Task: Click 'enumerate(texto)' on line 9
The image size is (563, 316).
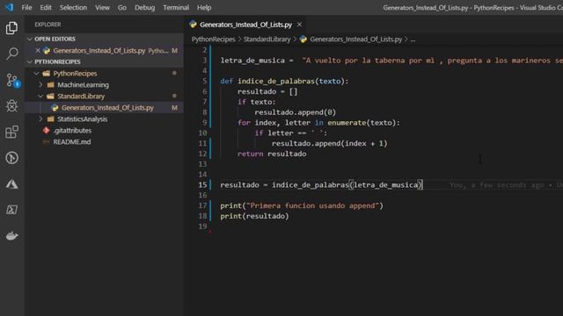Action: [362, 123]
